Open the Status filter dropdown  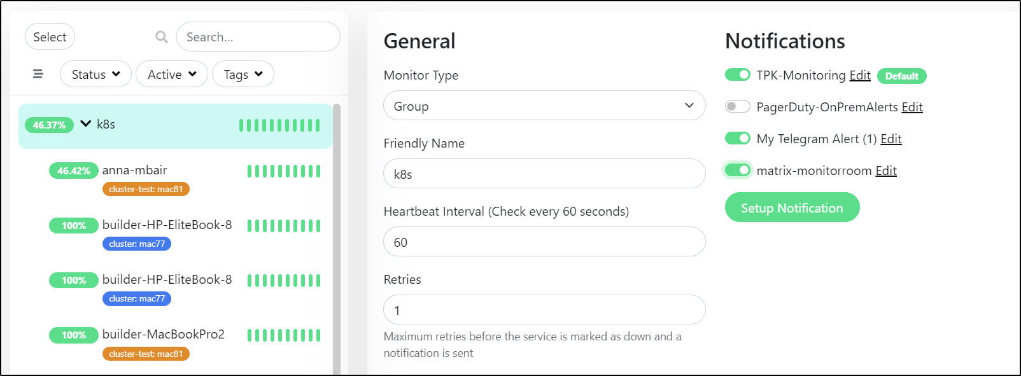point(95,74)
